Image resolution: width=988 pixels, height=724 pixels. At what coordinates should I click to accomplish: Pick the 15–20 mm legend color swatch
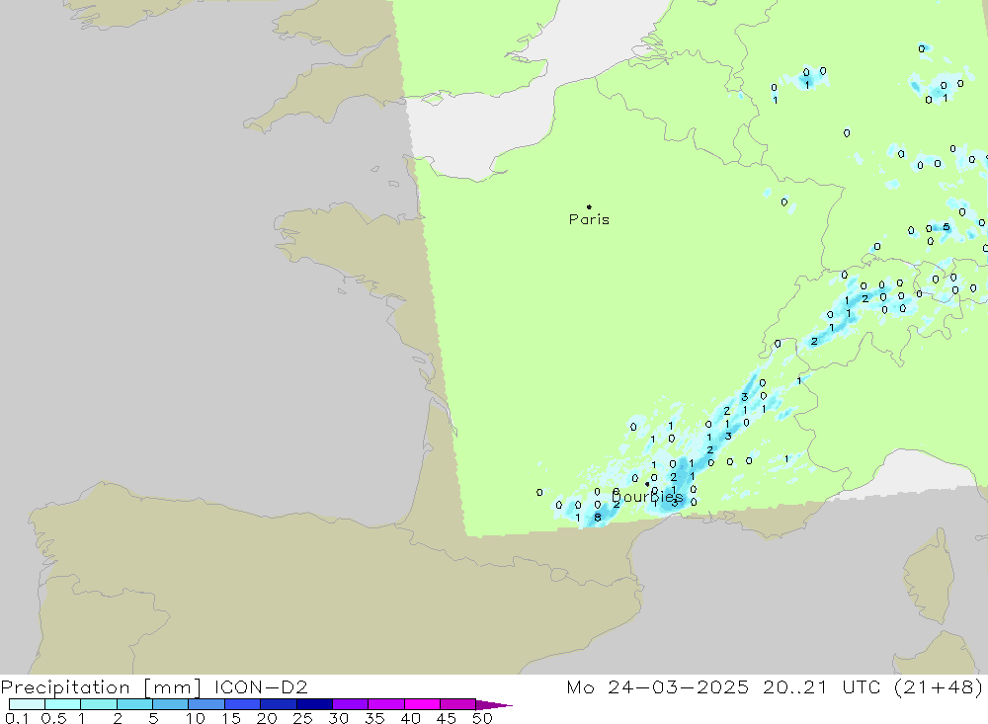pos(243,704)
